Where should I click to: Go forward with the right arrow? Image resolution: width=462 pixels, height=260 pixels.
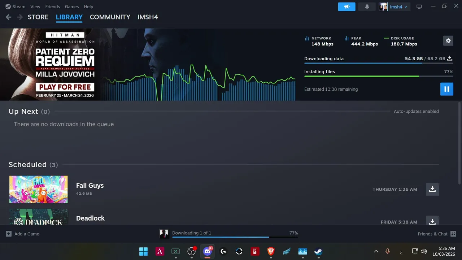[x=20, y=17]
